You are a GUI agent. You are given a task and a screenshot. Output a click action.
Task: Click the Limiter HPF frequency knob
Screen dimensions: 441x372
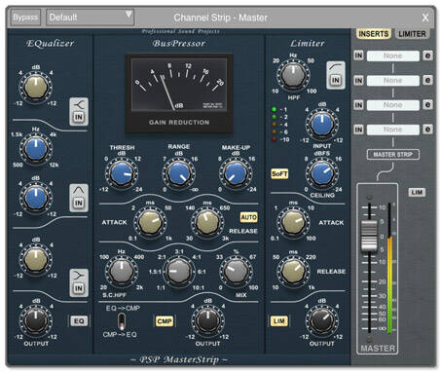pos(293,76)
